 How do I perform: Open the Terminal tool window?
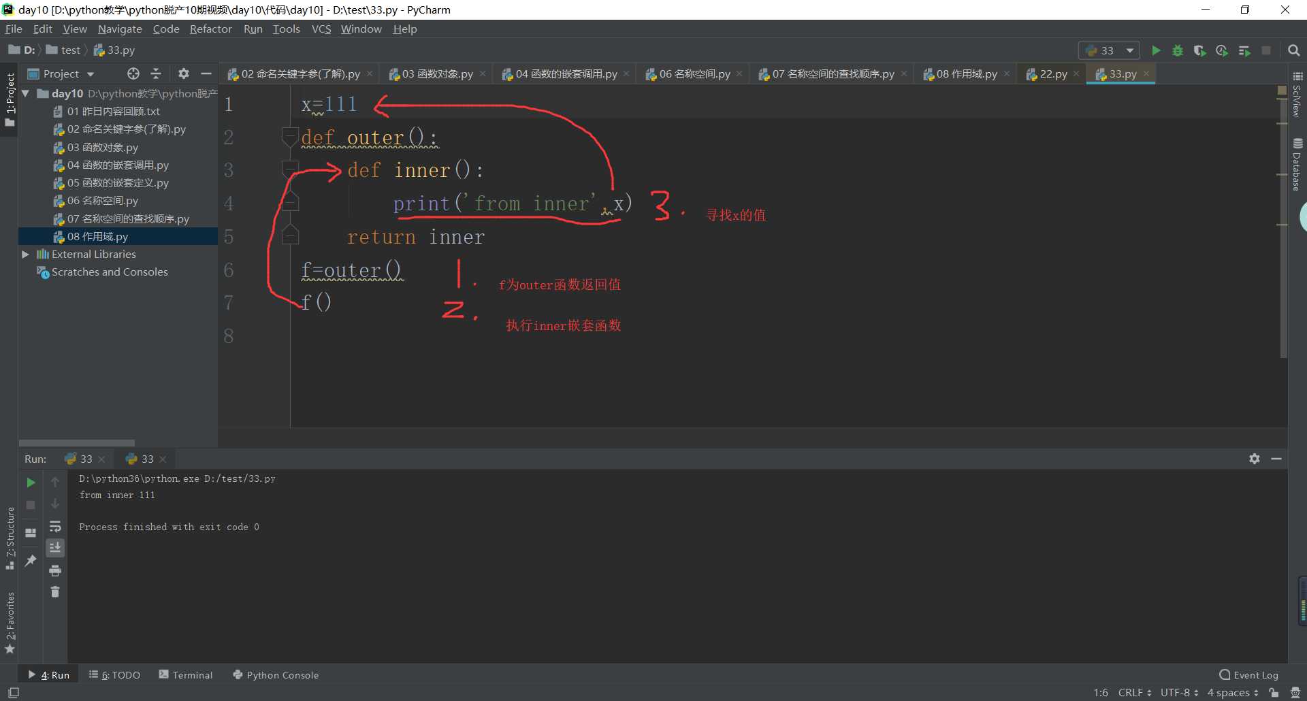click(x=186, y=675)
